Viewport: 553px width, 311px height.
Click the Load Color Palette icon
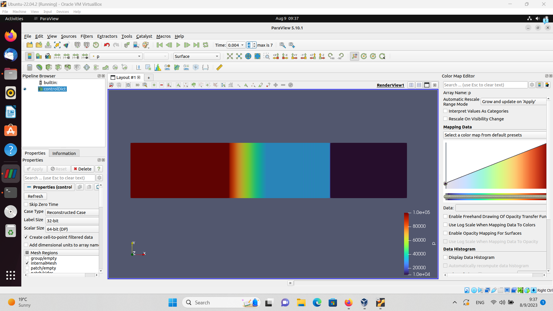tap(146, 45)
